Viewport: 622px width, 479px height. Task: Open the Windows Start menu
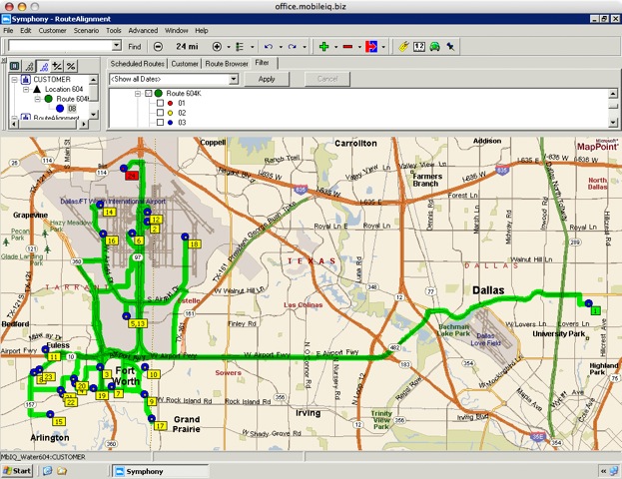17,470
